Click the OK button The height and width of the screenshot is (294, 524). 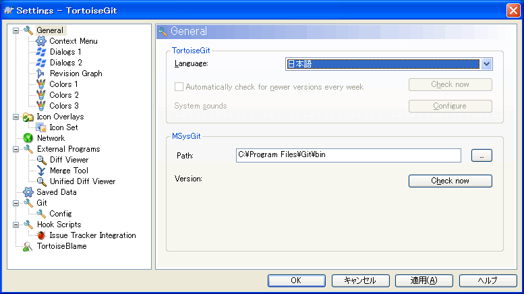click(x=297, y=281)
